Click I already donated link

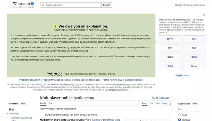click(x=134, y=80)
